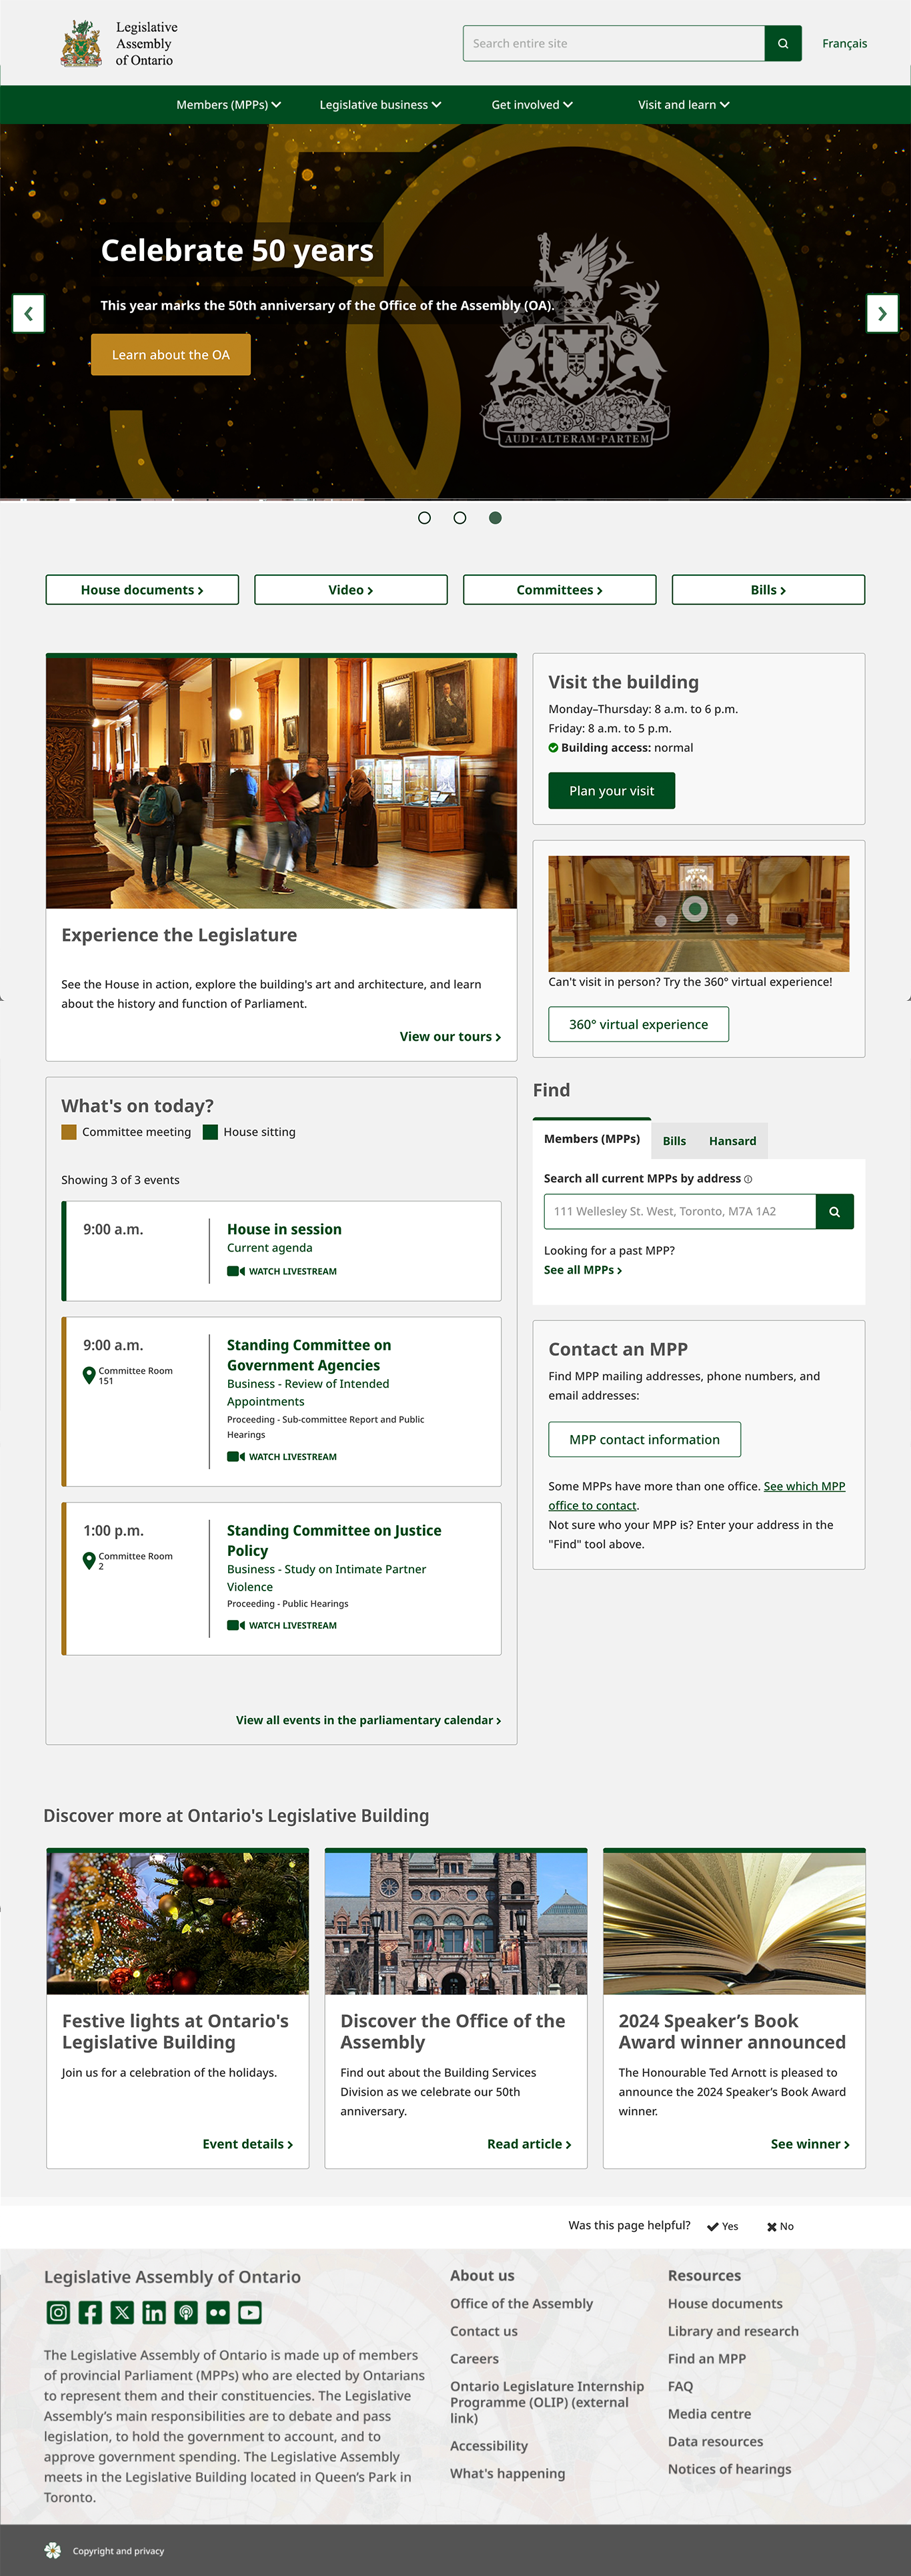The height and width of the screenshot is (2576, 911).
Task: Switch to Members (MPPs) tab in Find
Action: pyautogui.click(x=592, y=1139)
